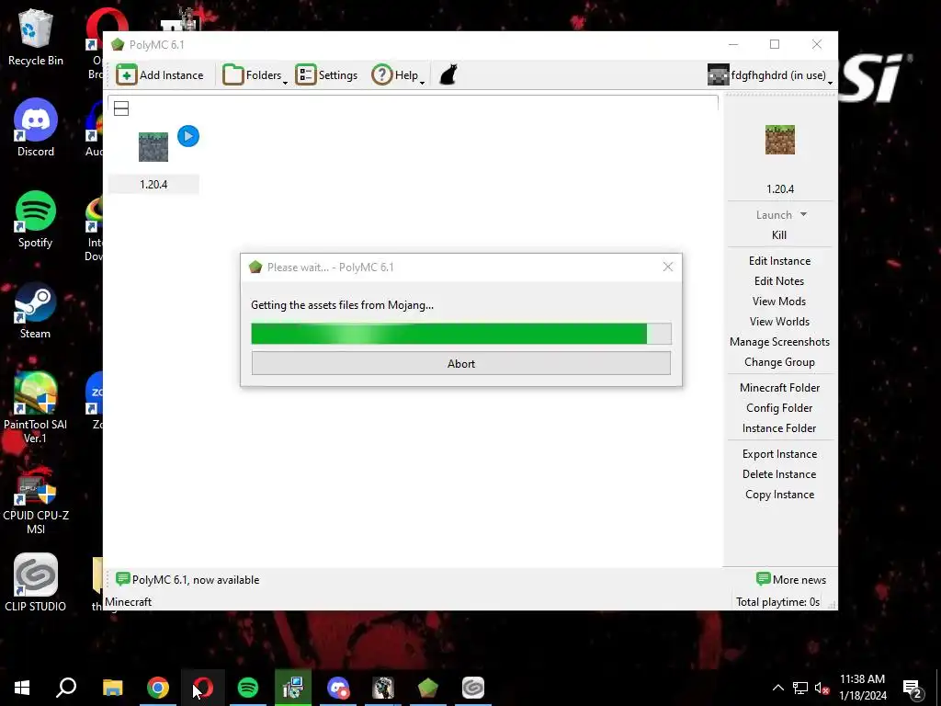Viewport: 941px width, 706px height.
Task: Collapse the instance group toggle
Action: click(x=121, y=108)
